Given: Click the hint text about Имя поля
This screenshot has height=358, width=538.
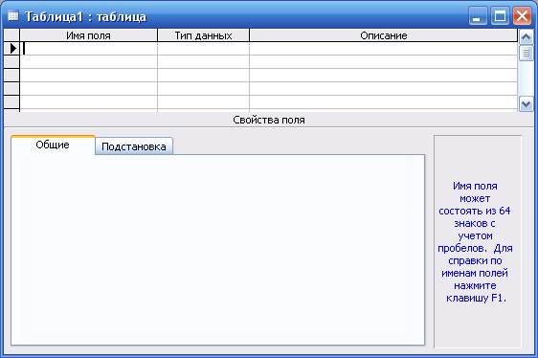Looking at the screenshot, I should click(475, 241).
